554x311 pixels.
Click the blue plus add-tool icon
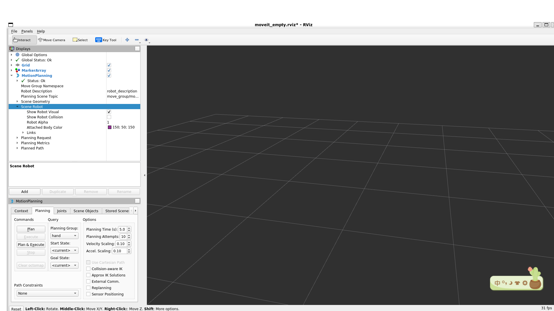[x=127, y=40]
